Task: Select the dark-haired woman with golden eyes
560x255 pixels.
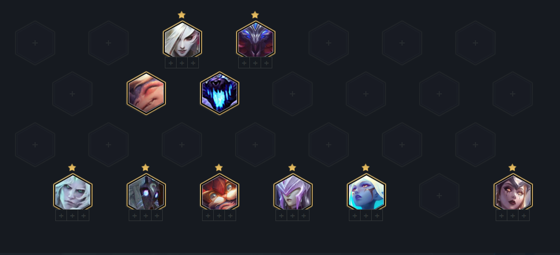Action: pyautogui.click(x=513, y=192)
